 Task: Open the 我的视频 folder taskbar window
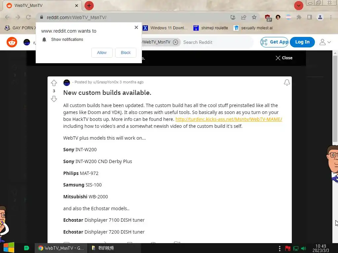tap(114, 248)
